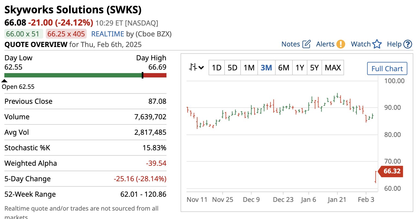This screenshot has width=416, height=219.
Task: Switch chart to 5Y range
Action: pyautogui.click(x=314, y=67)
